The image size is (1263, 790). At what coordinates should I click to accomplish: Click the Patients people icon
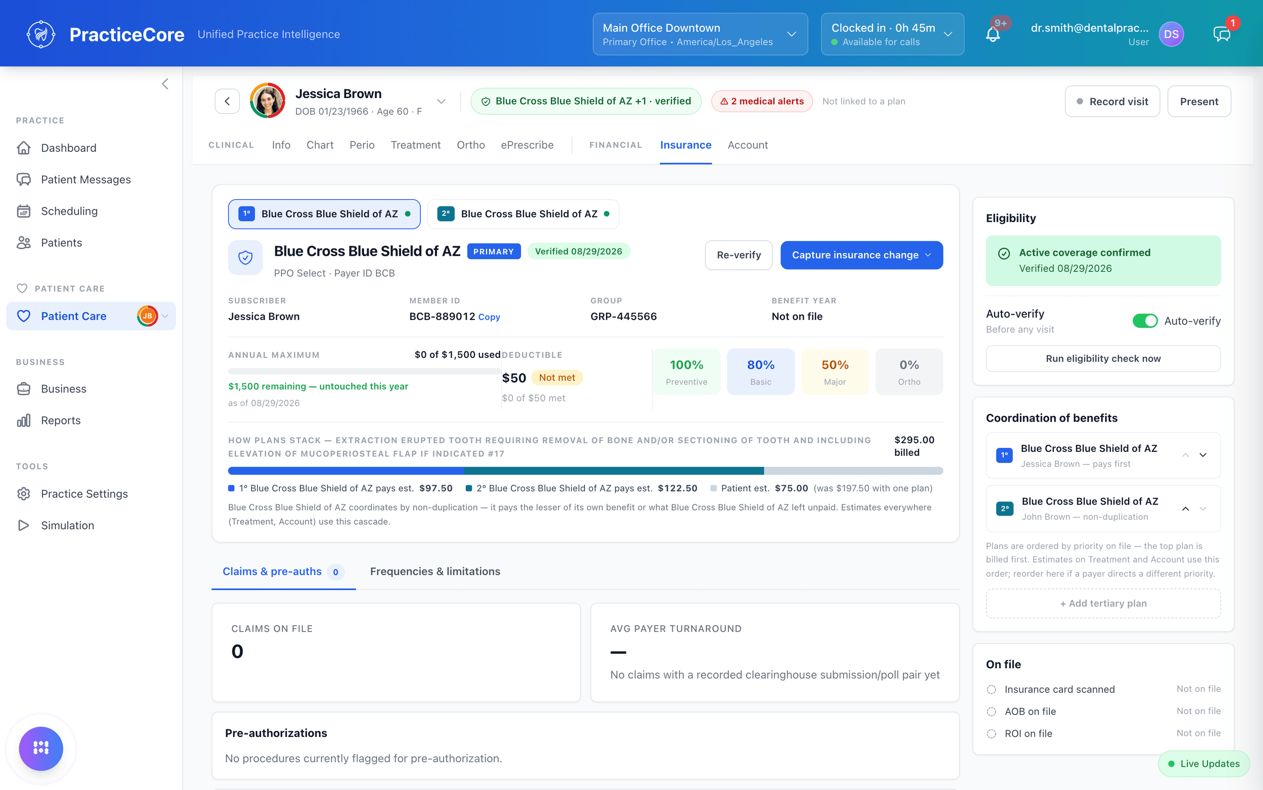(x=24, y=243)
